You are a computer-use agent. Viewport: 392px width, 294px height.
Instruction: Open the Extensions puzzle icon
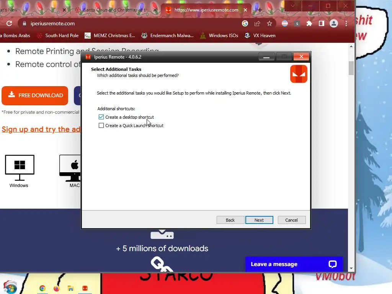pos(309,23)
